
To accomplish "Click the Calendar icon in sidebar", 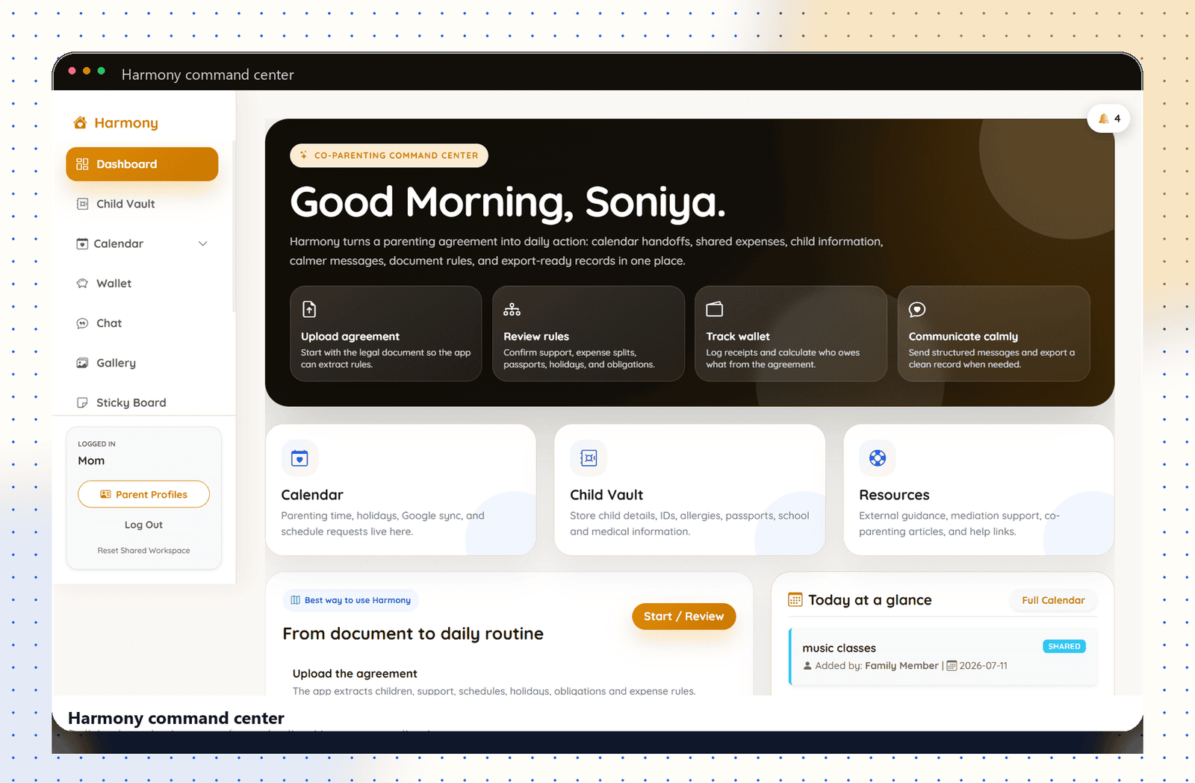I will point(82,244).
